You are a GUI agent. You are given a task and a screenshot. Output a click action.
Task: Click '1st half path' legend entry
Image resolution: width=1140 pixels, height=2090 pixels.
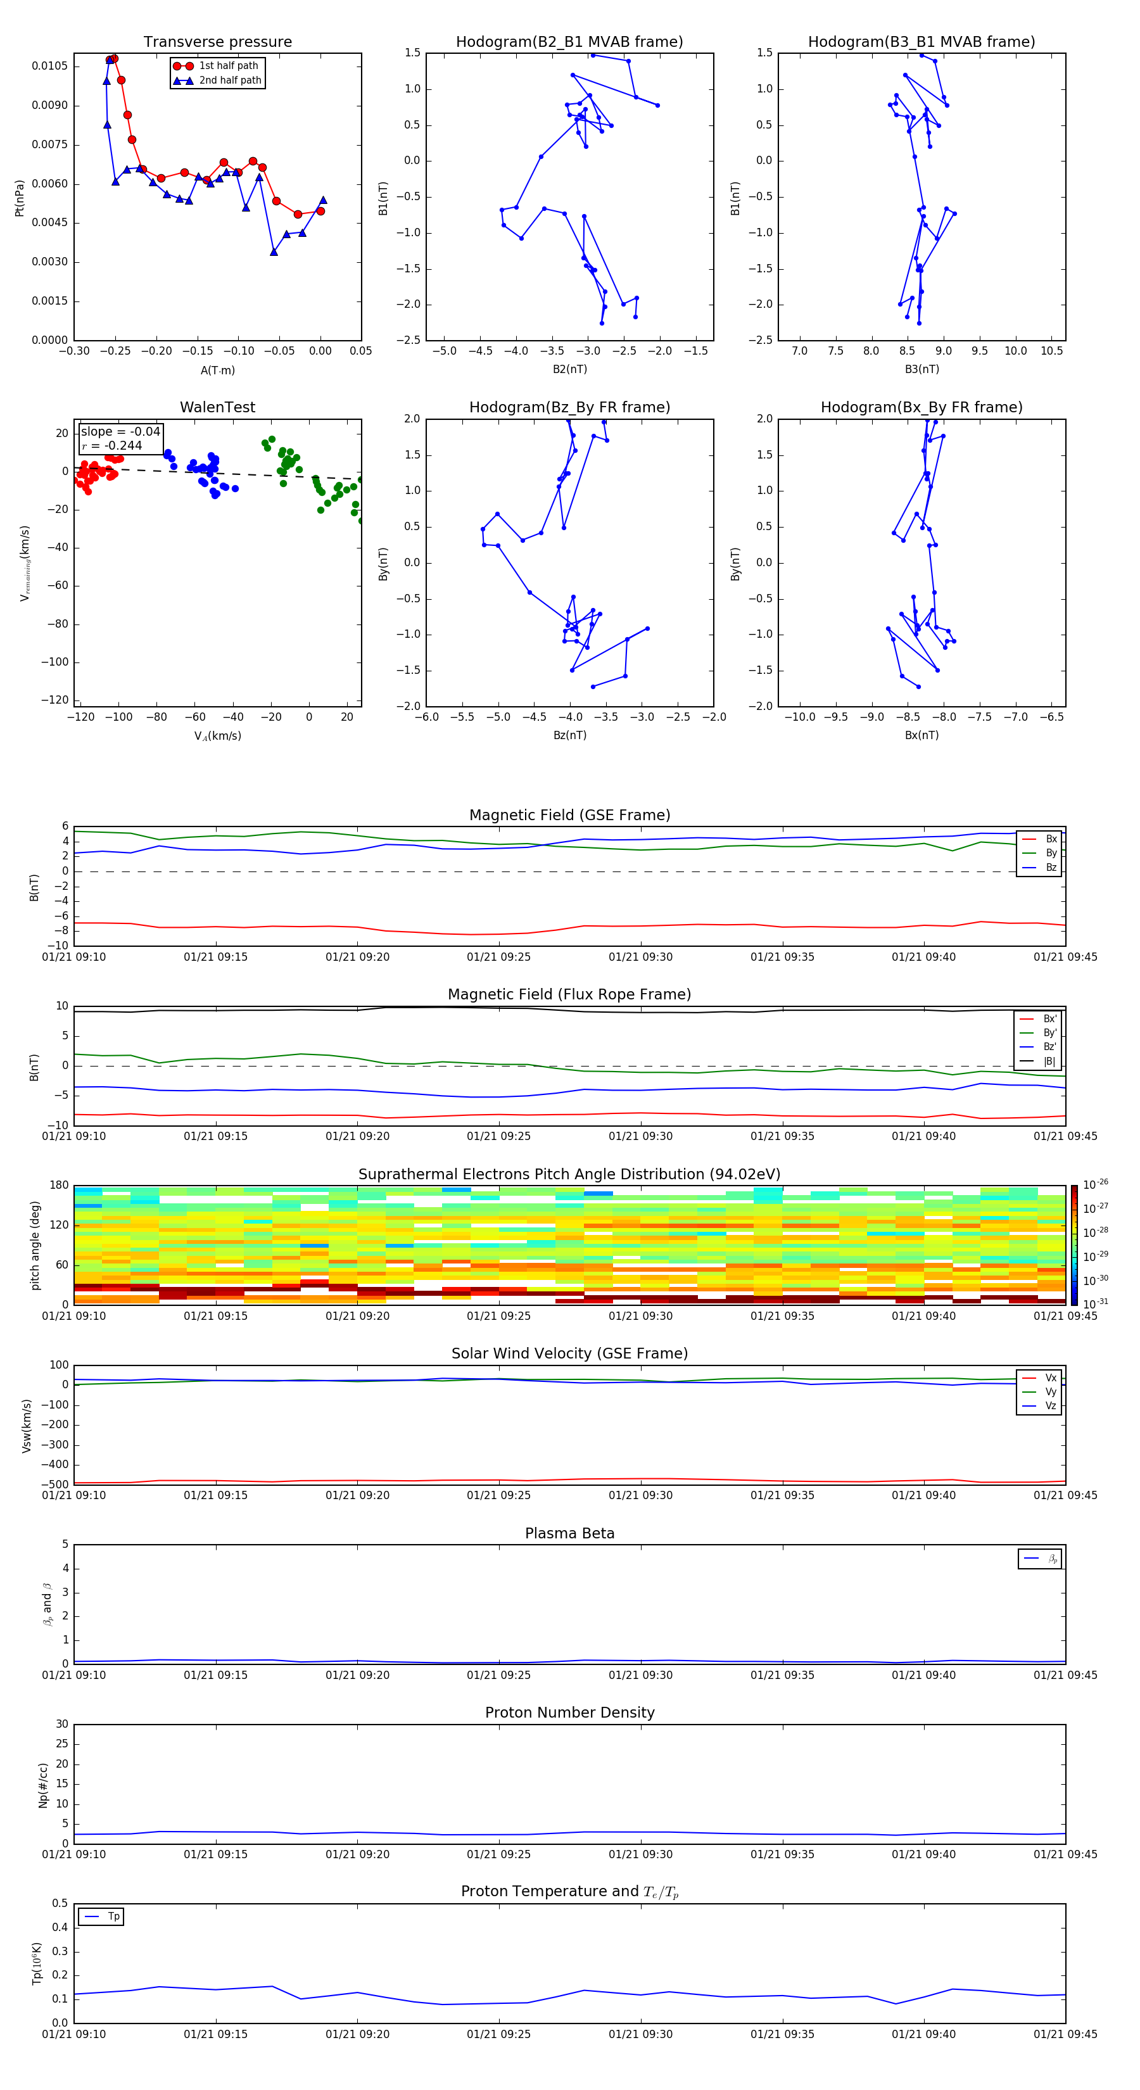[x=217, y=66]
